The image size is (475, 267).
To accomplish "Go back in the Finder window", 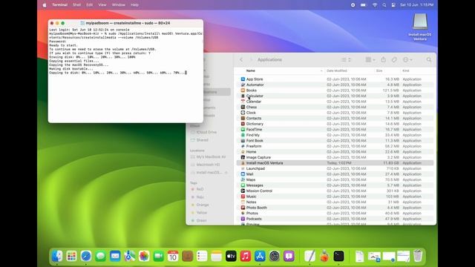I will [x=241, y=59].
